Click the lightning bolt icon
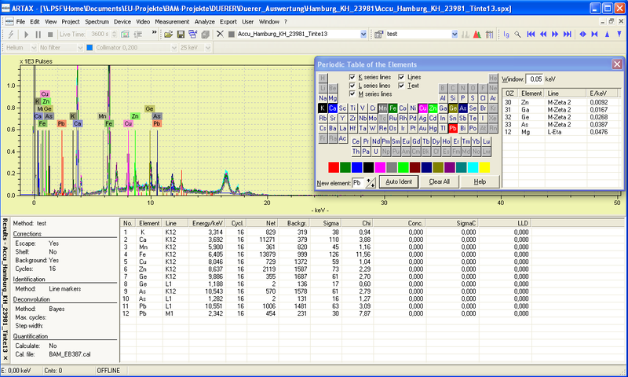 (x=11, y=35)
